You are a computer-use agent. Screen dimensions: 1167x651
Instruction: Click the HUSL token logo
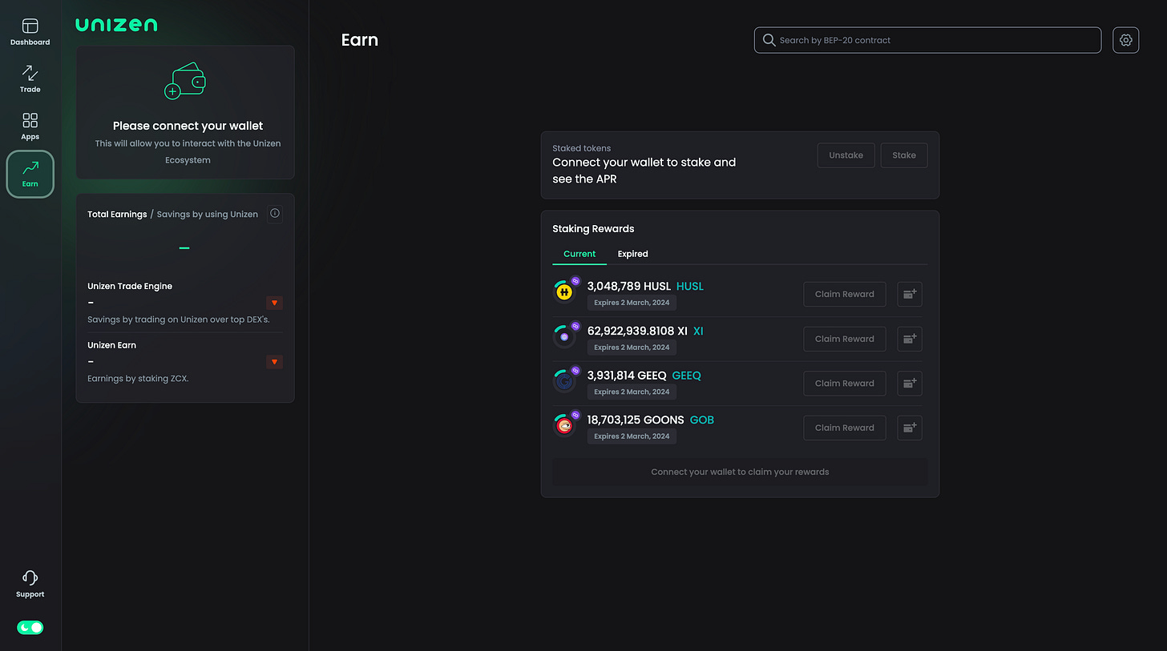coord(565,292)
